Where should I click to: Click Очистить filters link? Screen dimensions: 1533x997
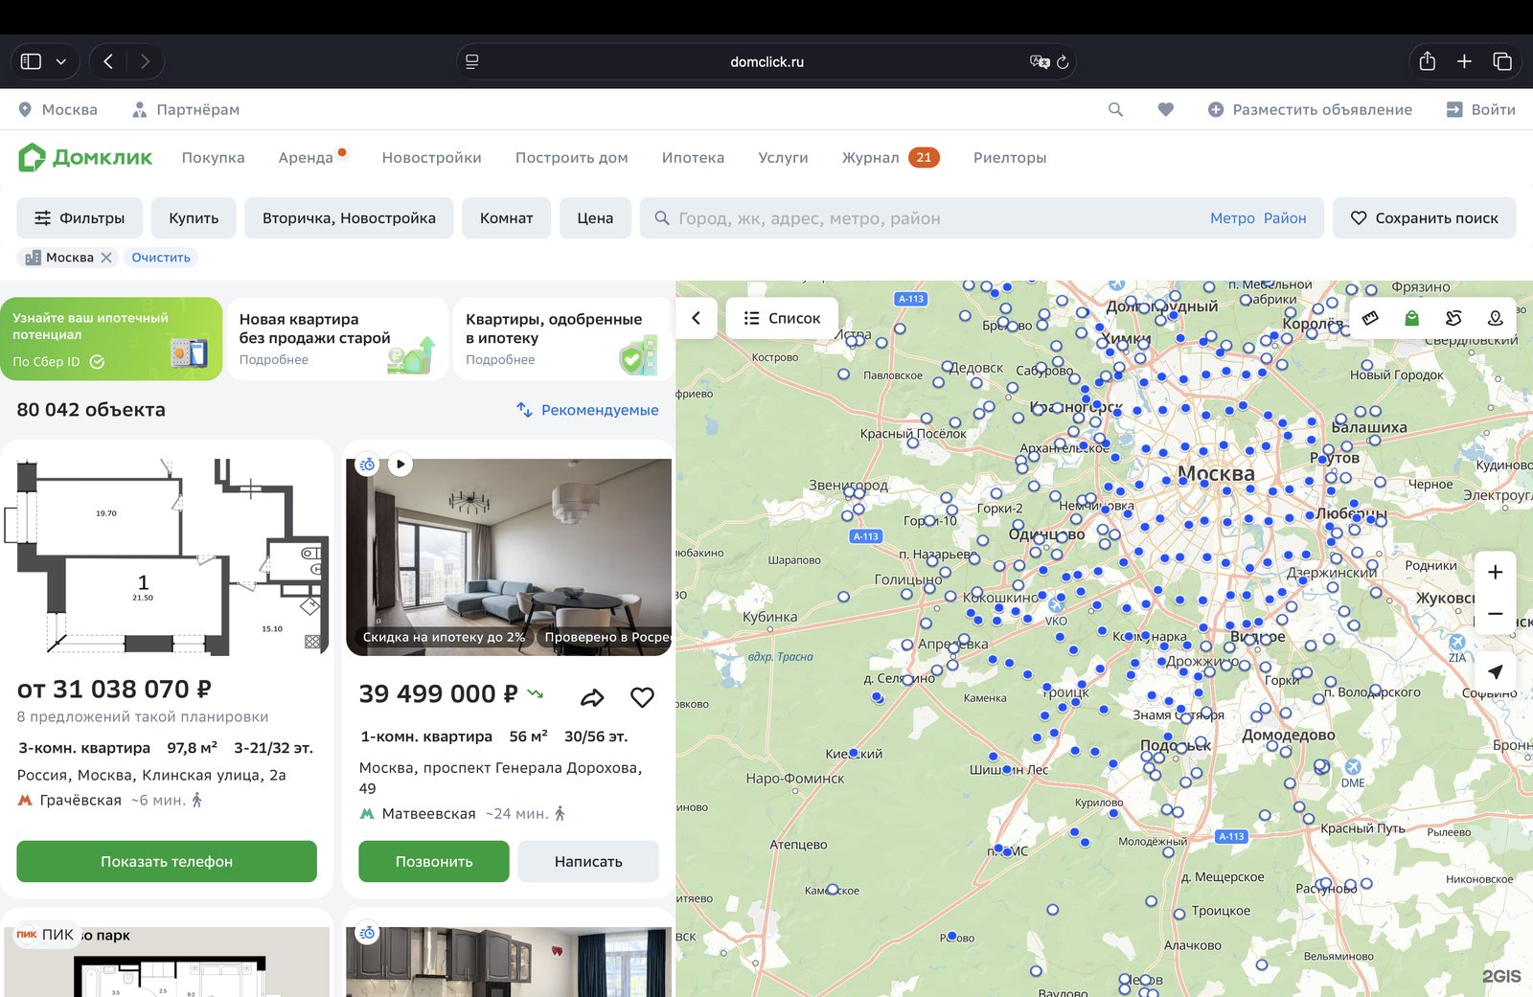pyautogui.click(x=161, y=258)
